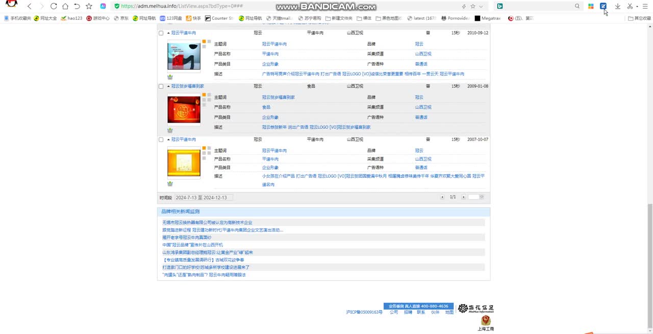Click 沪ICP备05009163号 footer link
653x334 pixels.
(x=364, y=312)
